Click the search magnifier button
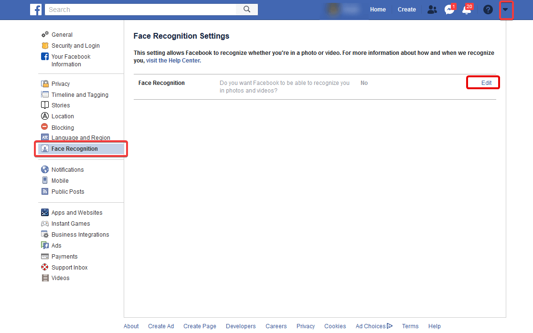The width and height of the screenshot is (533, 333). tap(246, 9)
